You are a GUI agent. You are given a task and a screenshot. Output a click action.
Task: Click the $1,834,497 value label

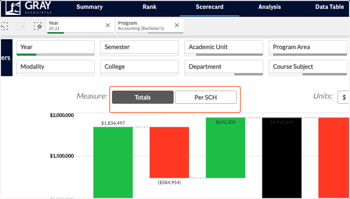click(113, 123)
